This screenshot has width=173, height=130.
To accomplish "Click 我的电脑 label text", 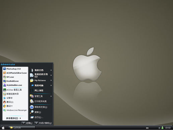I will click(39, 85).
